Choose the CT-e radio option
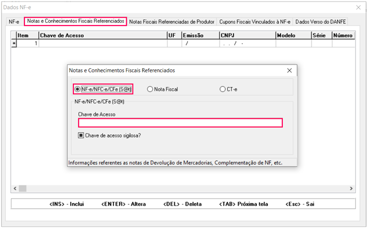Viewport: 369px width, 229px height. pos(222,89)
